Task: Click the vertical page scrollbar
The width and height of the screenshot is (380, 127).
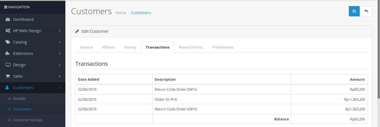Action: coord(378,55)
